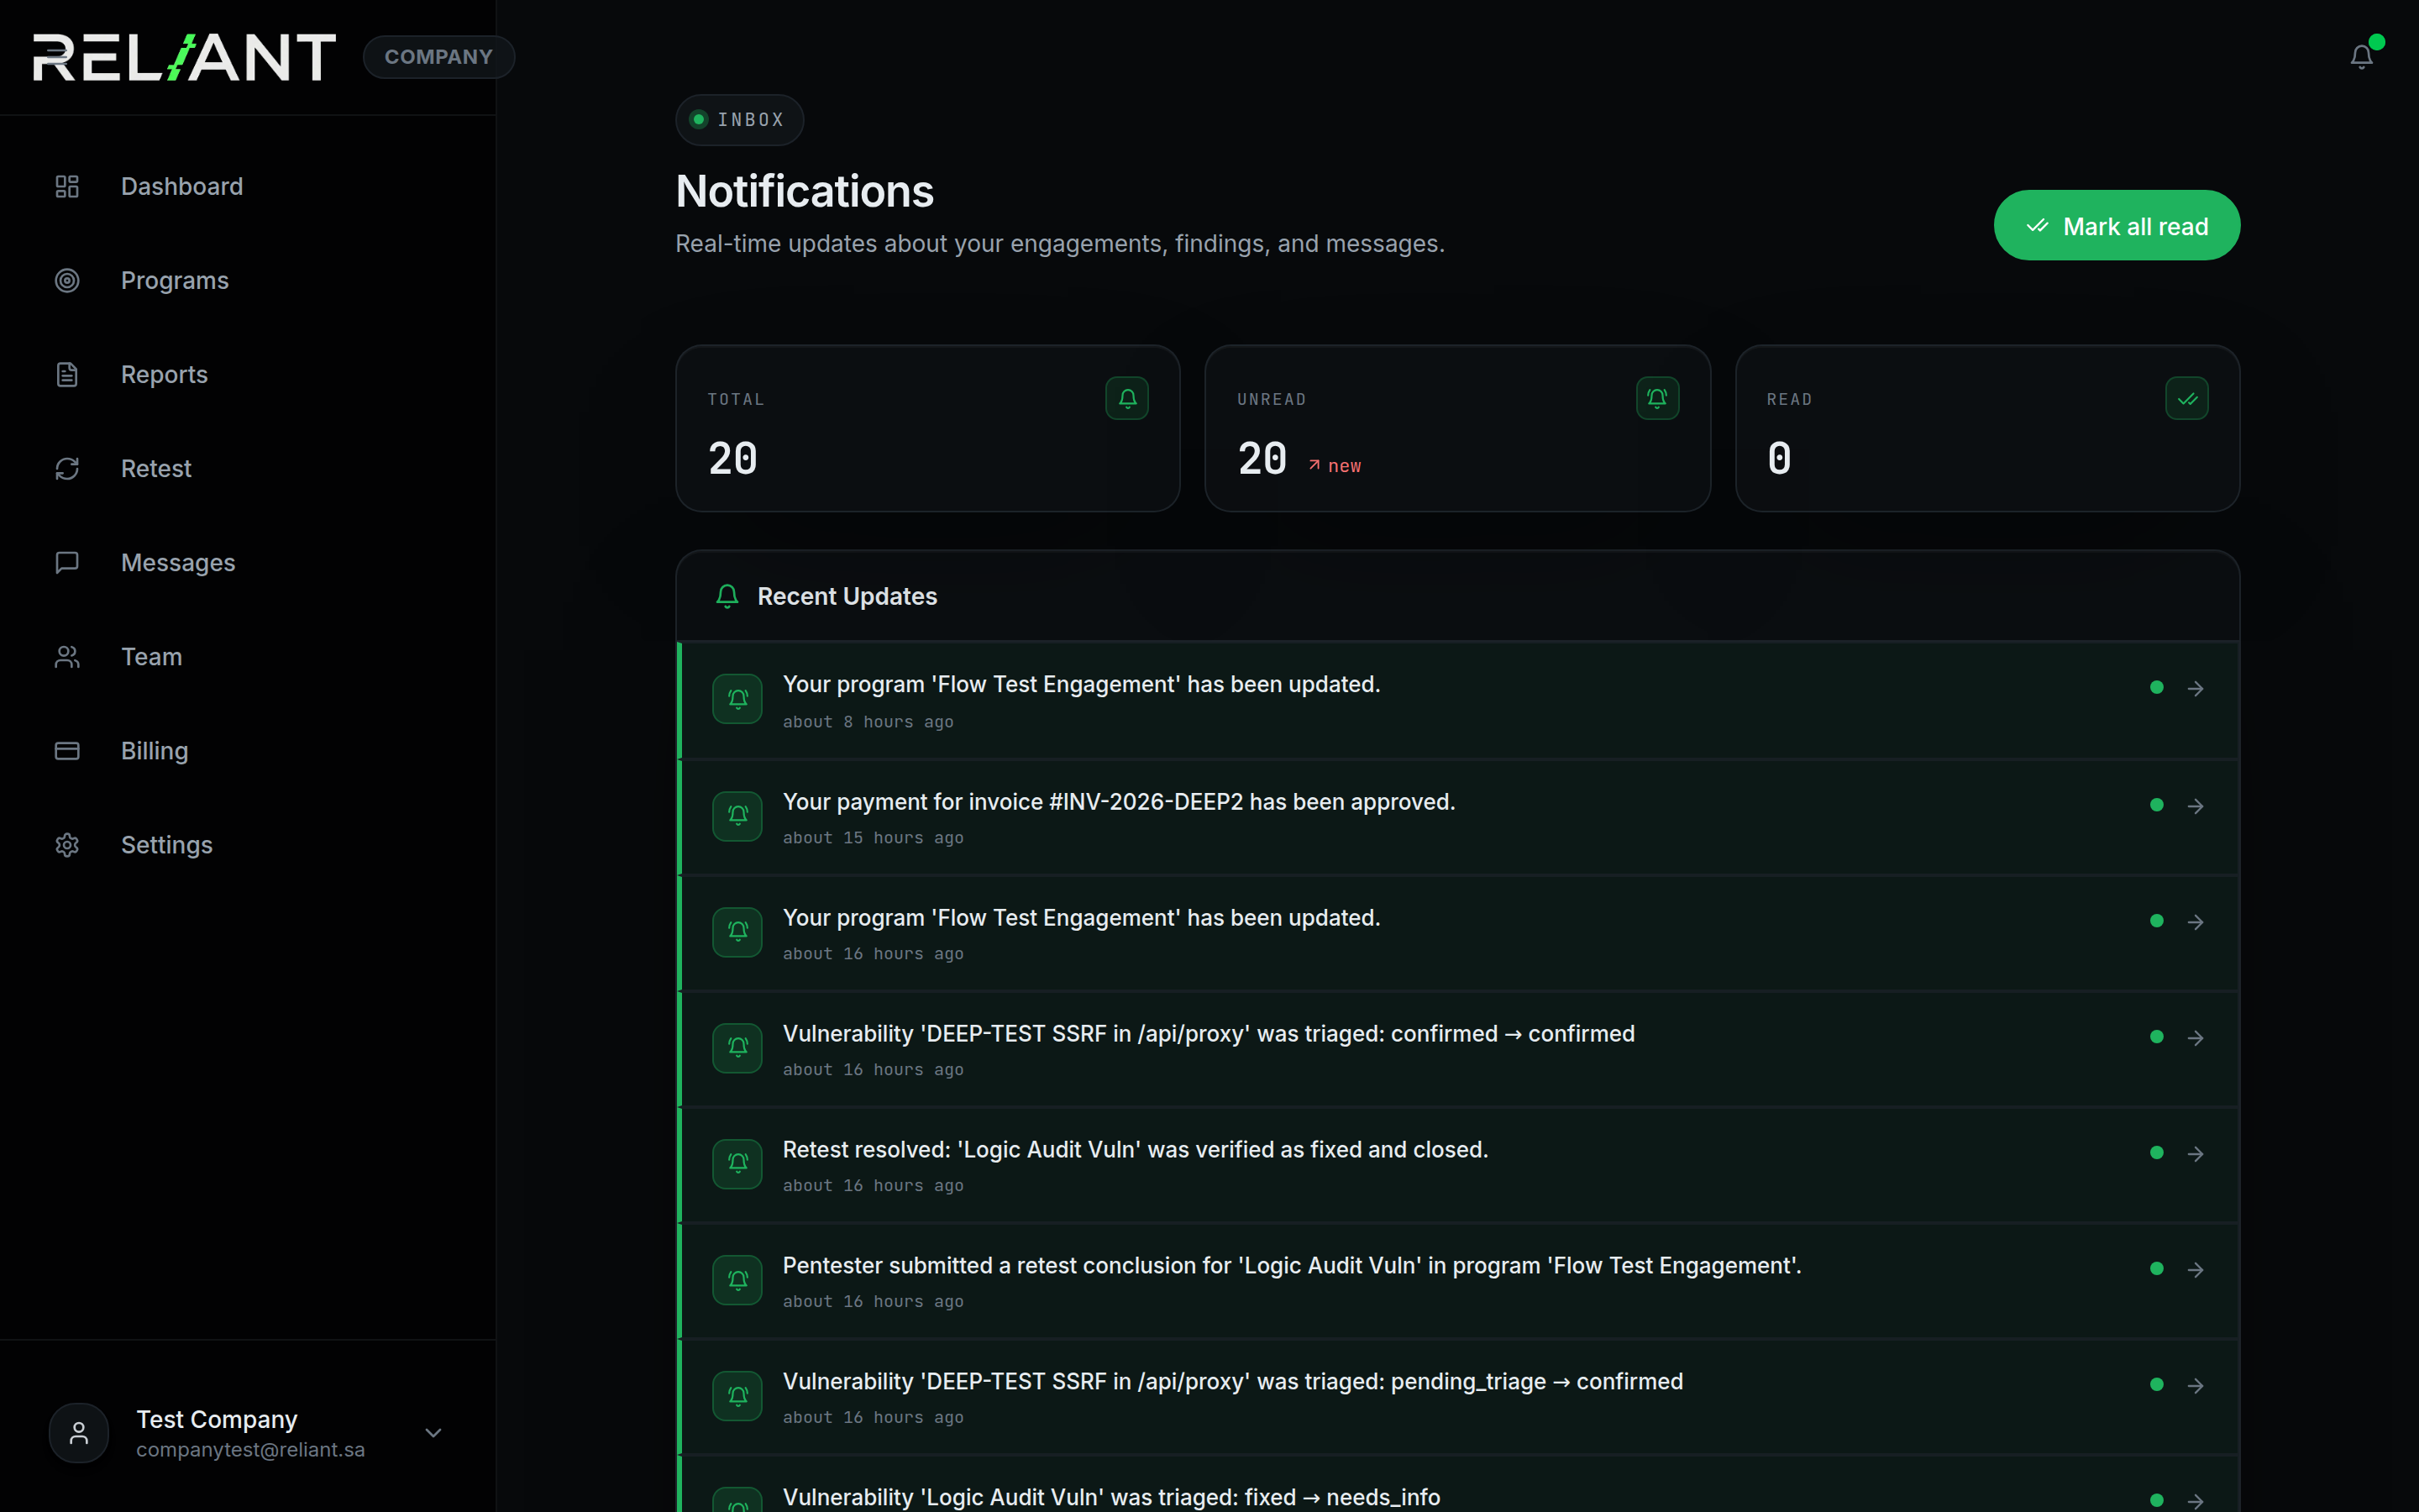Viewport: 2419px width, 1512px height.
Task: Click the Total notifications card
Action: pos(927,429)
